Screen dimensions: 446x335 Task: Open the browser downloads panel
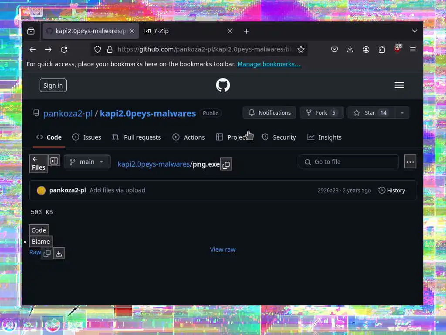(x=350, y=50)
